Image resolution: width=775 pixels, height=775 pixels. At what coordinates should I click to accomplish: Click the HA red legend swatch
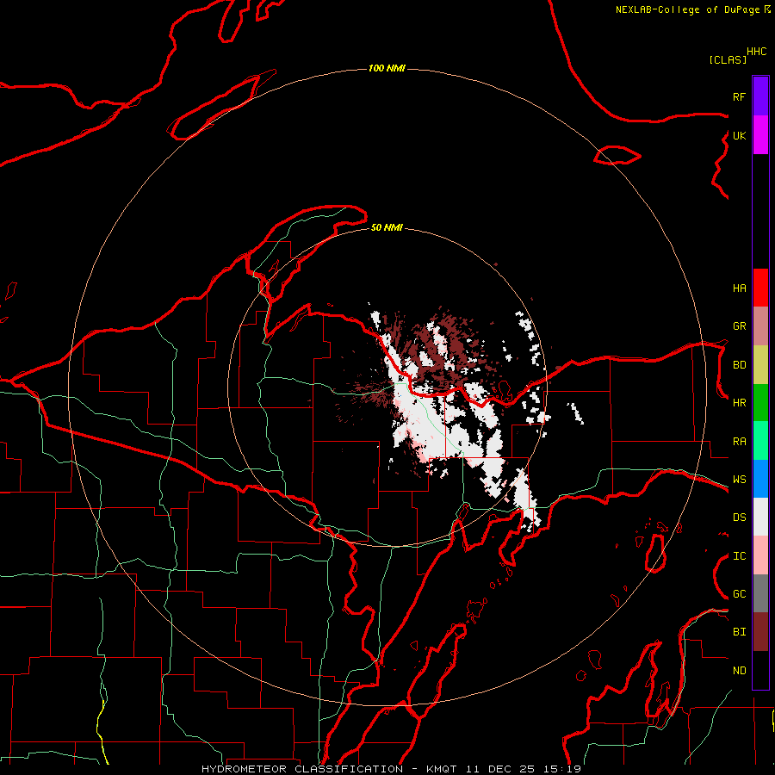760,288
